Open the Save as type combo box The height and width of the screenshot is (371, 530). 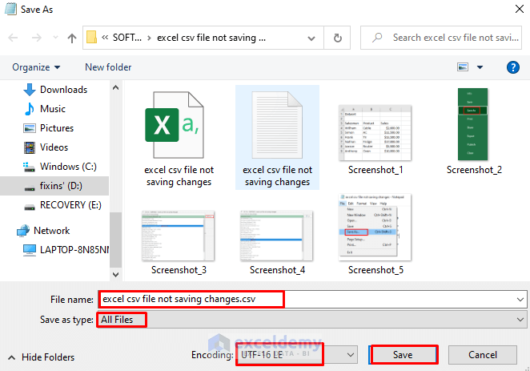click(x=312, y=320)
